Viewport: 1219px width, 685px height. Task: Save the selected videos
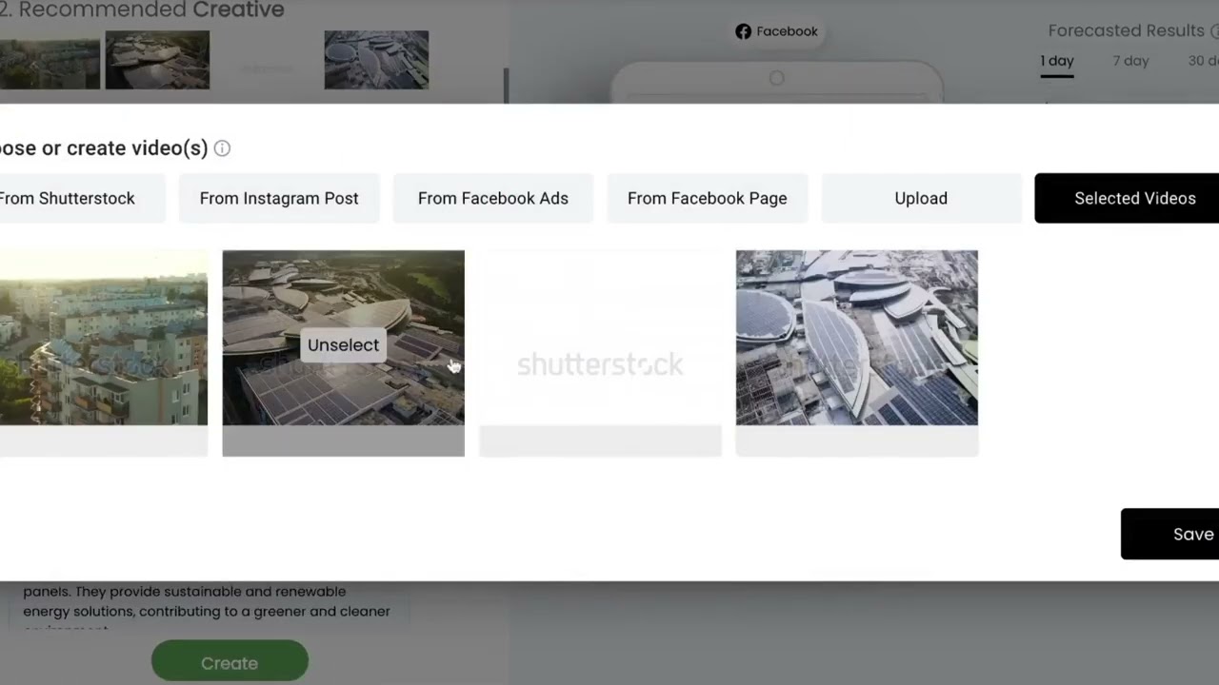coord(1170,534)
